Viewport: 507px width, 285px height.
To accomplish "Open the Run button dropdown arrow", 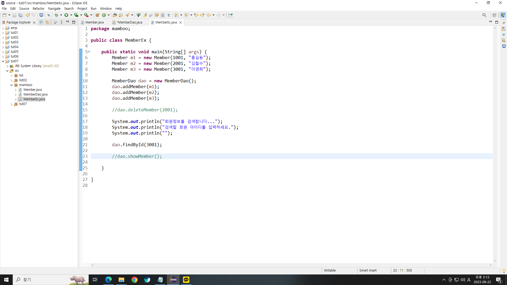I will [71, 15].
